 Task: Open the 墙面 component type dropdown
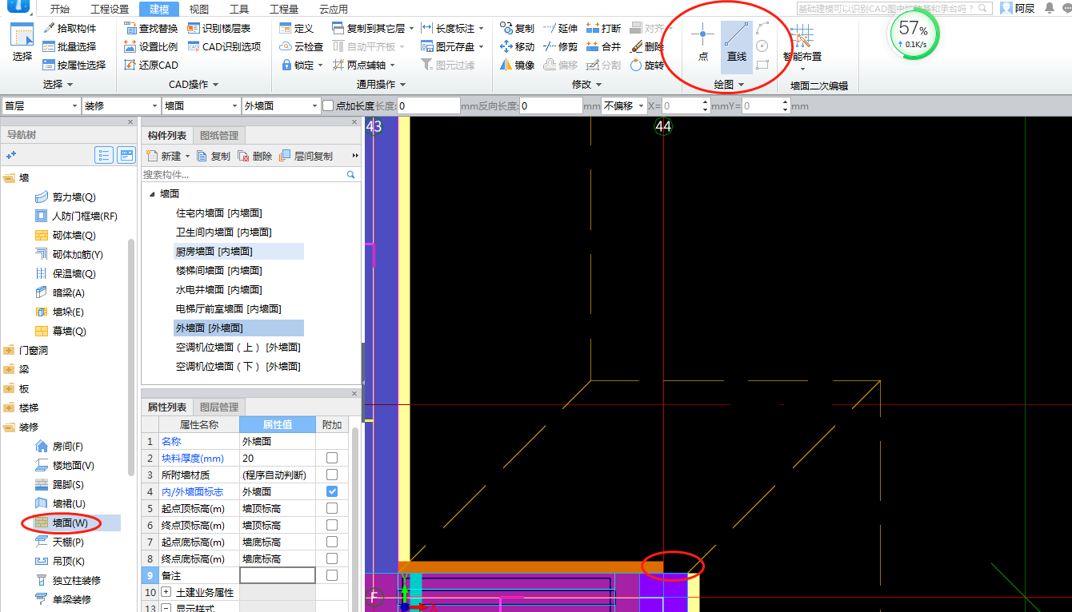point(201,105)
